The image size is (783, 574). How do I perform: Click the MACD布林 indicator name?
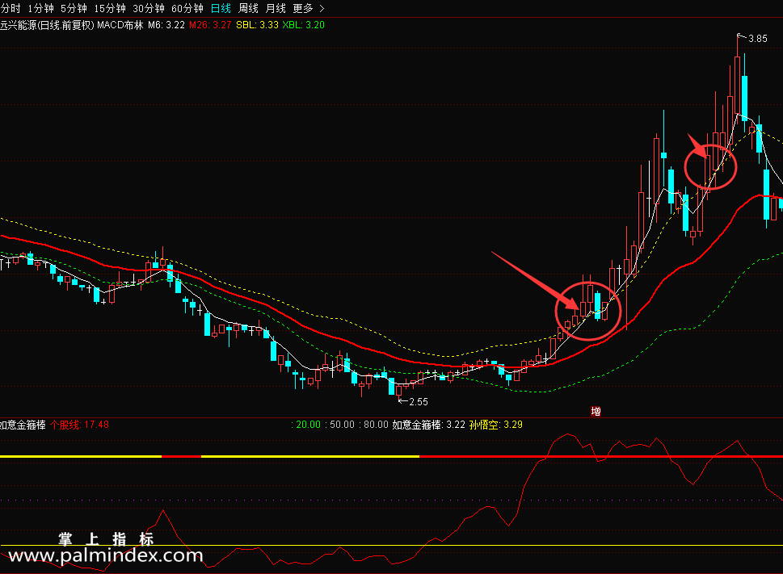click(x=120, y=25)
